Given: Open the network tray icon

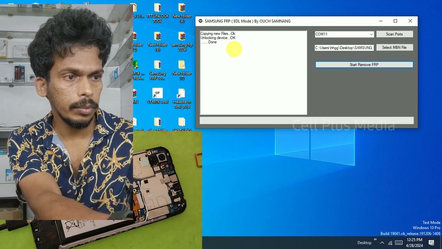Looking at the screenshot, I should (x=390, y=243).
